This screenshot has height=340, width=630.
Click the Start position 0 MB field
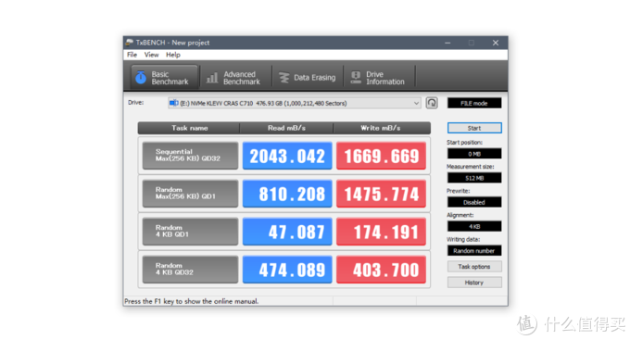[474, 154]
